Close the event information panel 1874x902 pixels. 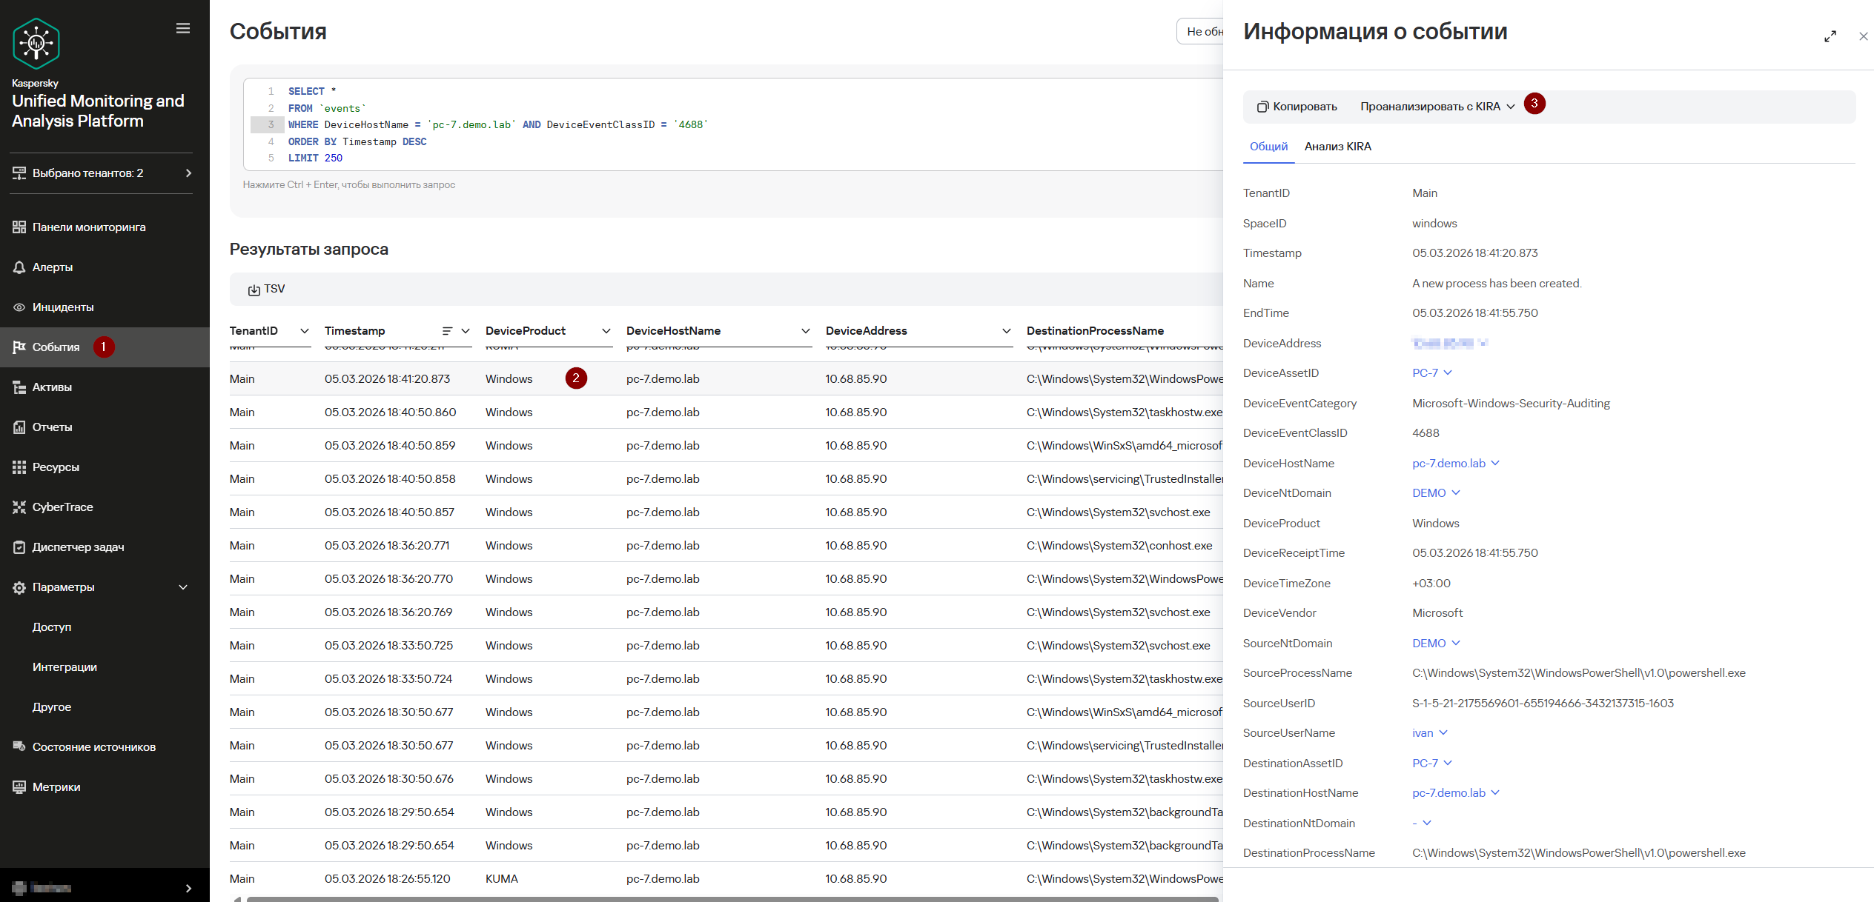(x=1863, y=36)
